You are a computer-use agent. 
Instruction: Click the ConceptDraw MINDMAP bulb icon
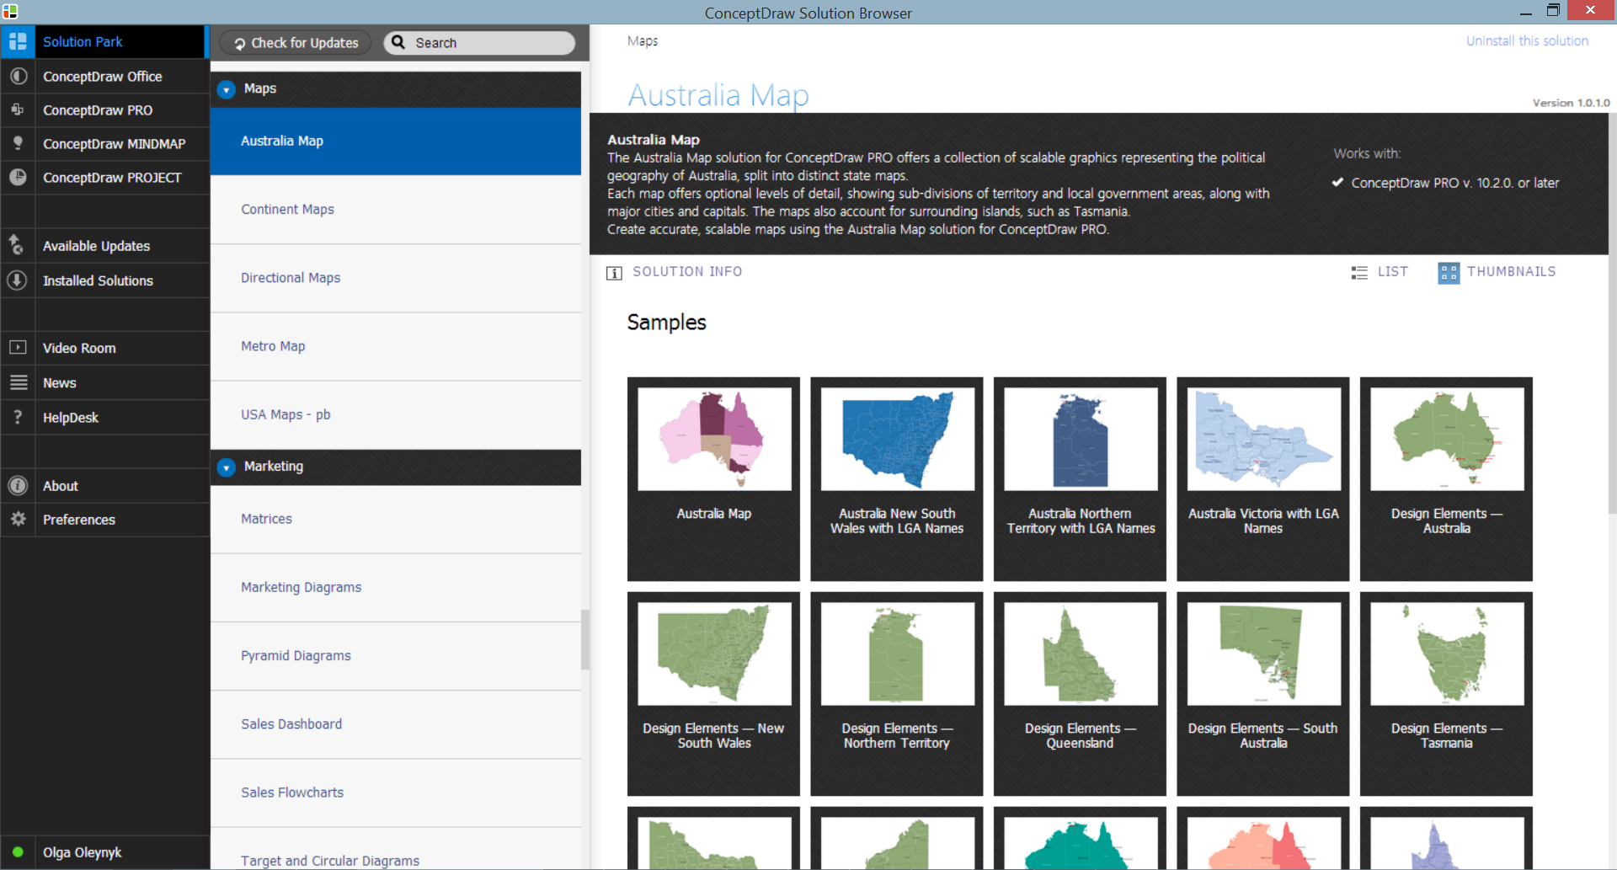point(18,143)
